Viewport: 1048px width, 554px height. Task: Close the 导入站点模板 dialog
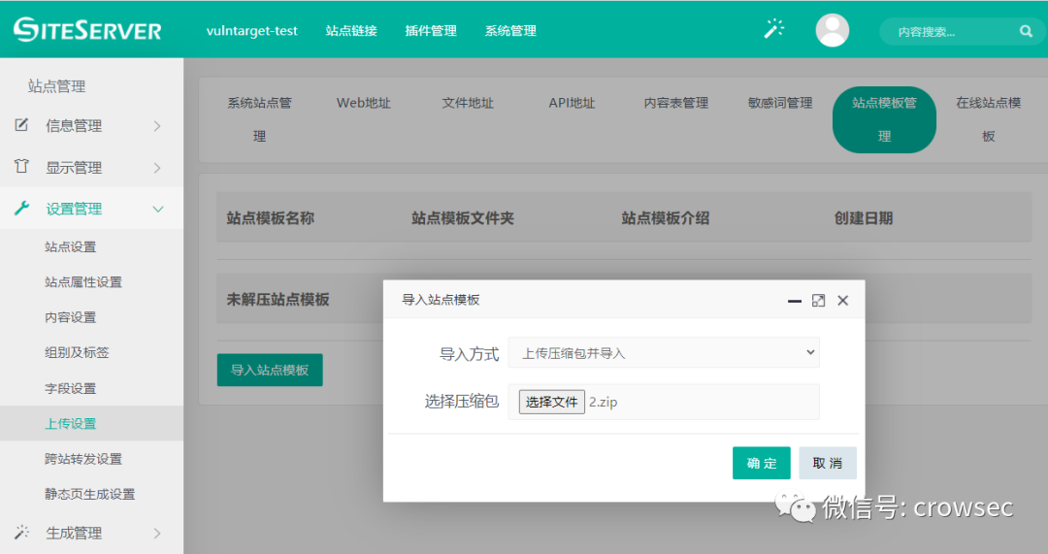843,301
